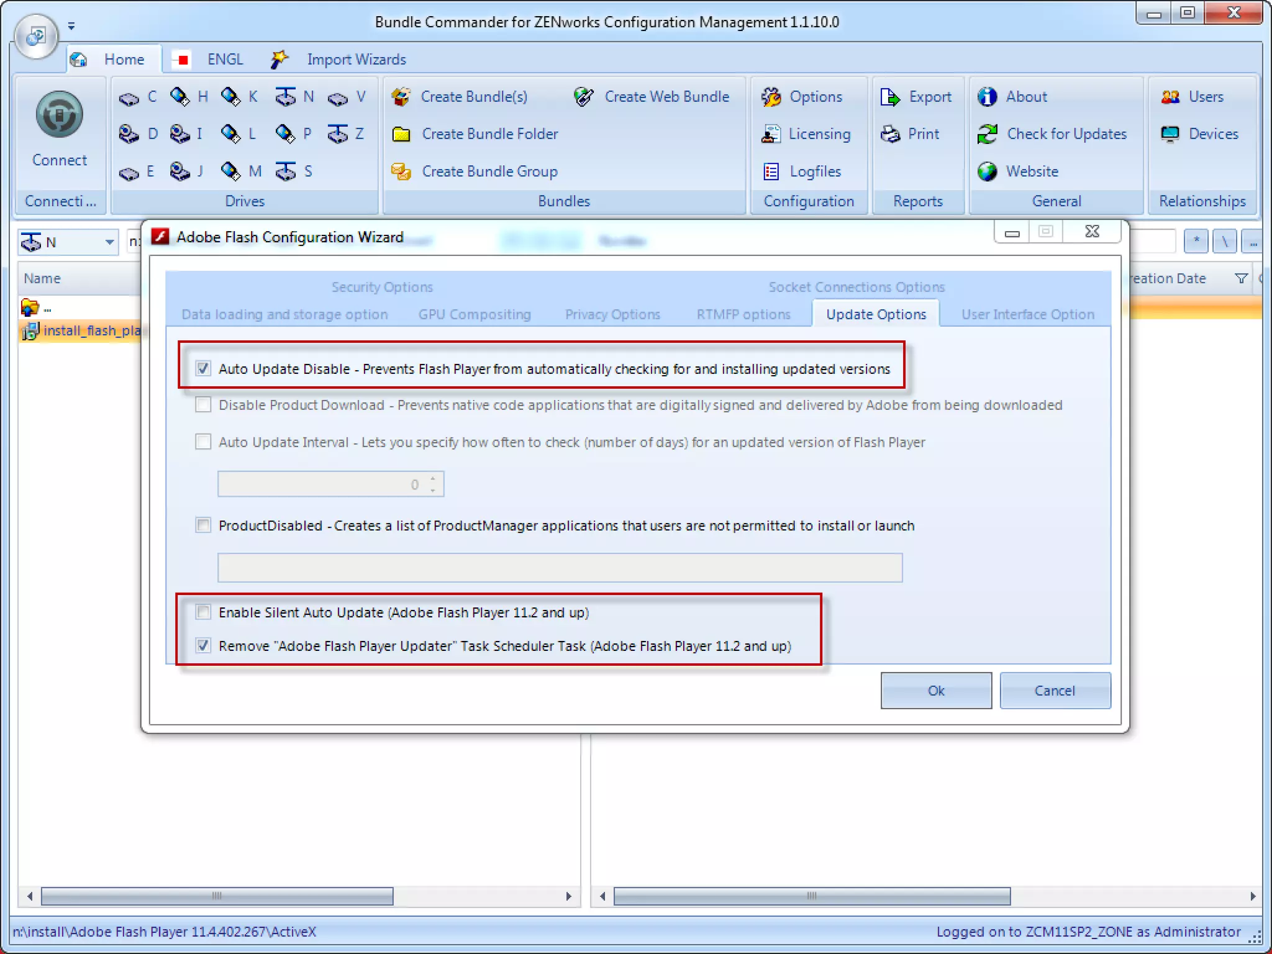This screenshot has width=1272, height=954.
Task: Click Cancel button in wizard
Action: coord(1055,691)
